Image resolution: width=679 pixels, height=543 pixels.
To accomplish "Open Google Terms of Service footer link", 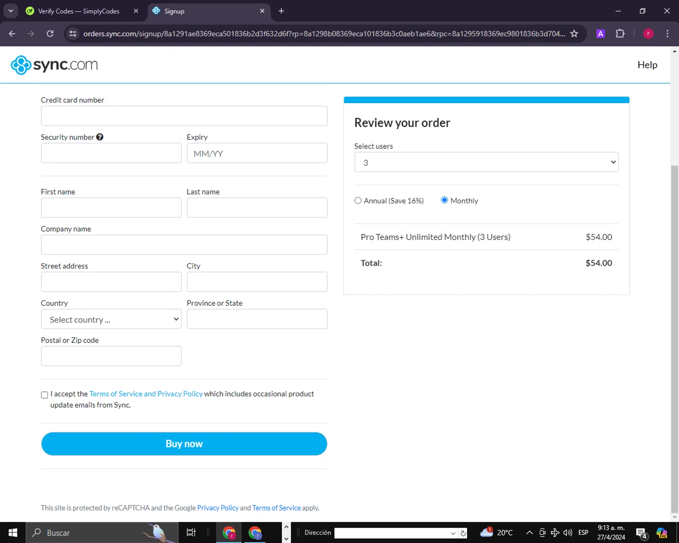I will [x=277, y=508].
